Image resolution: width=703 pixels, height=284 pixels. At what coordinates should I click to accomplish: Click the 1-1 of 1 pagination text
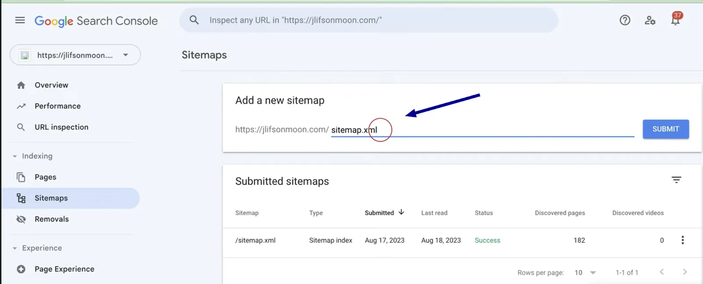coord(627,273)
